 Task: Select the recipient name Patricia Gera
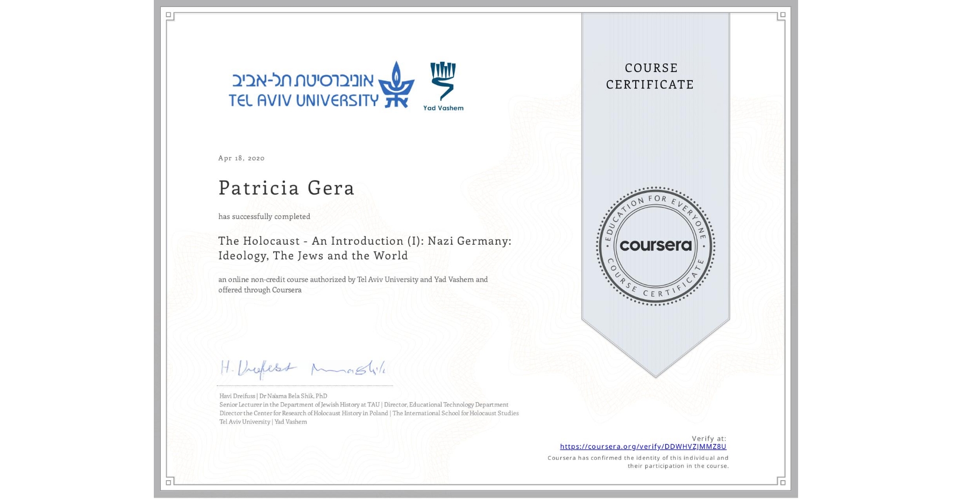pyautogui.click(x=287, y=188)
